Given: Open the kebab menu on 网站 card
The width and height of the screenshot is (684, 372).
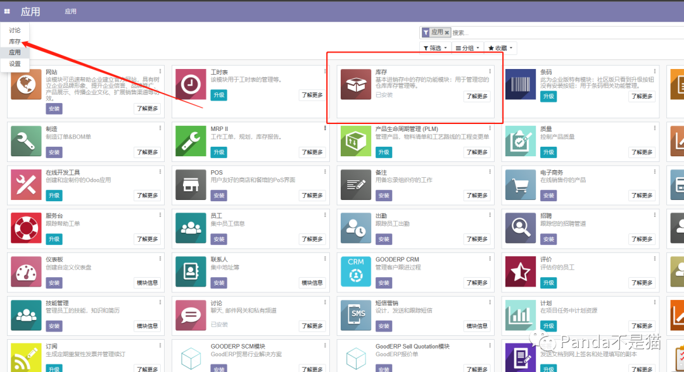Looking at the screenshot, I should [x=160, y=71].
